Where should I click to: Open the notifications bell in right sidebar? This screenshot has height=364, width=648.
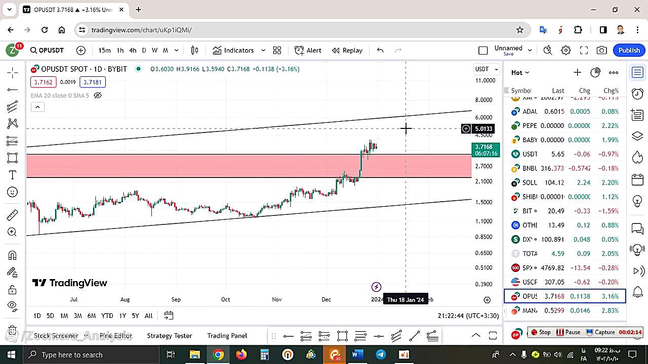(637, 292)
